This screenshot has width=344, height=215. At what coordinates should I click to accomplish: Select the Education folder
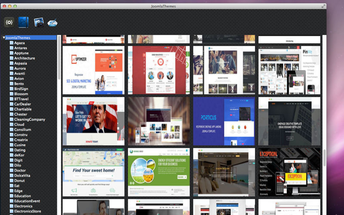[x=22, y=196]
